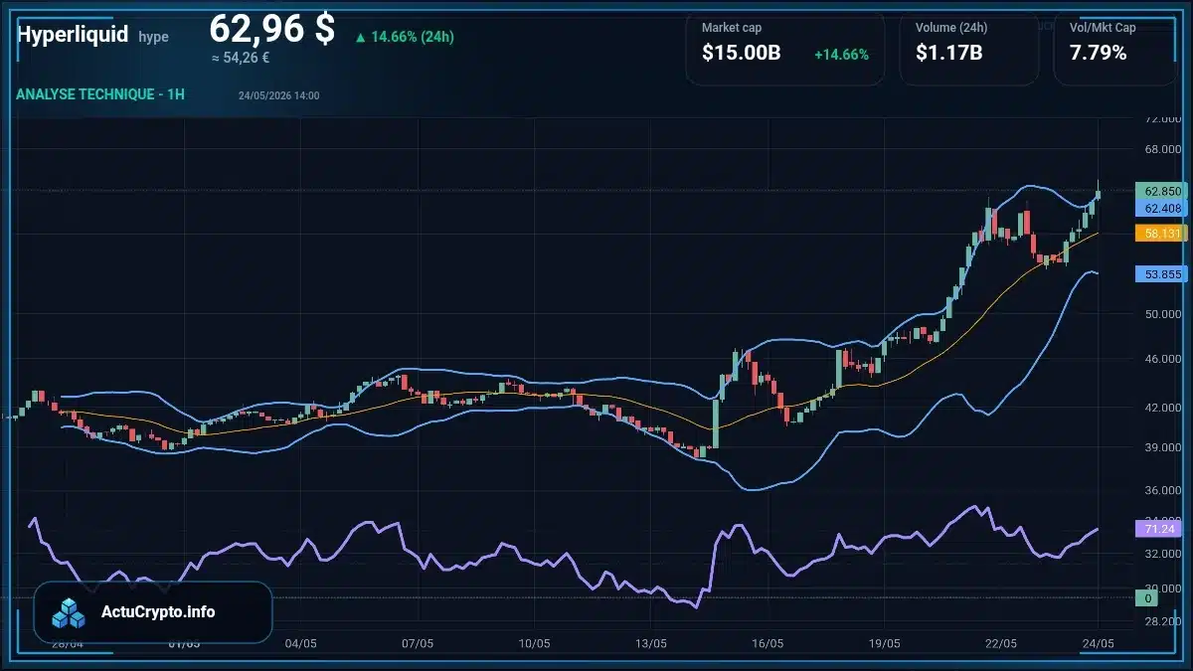Screen dimensions: 1193x671
Task: Click the 13/05 date axis label
Action: pos(651,643)
